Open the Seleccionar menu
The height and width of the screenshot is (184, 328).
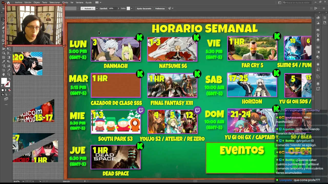pos(55,3)
